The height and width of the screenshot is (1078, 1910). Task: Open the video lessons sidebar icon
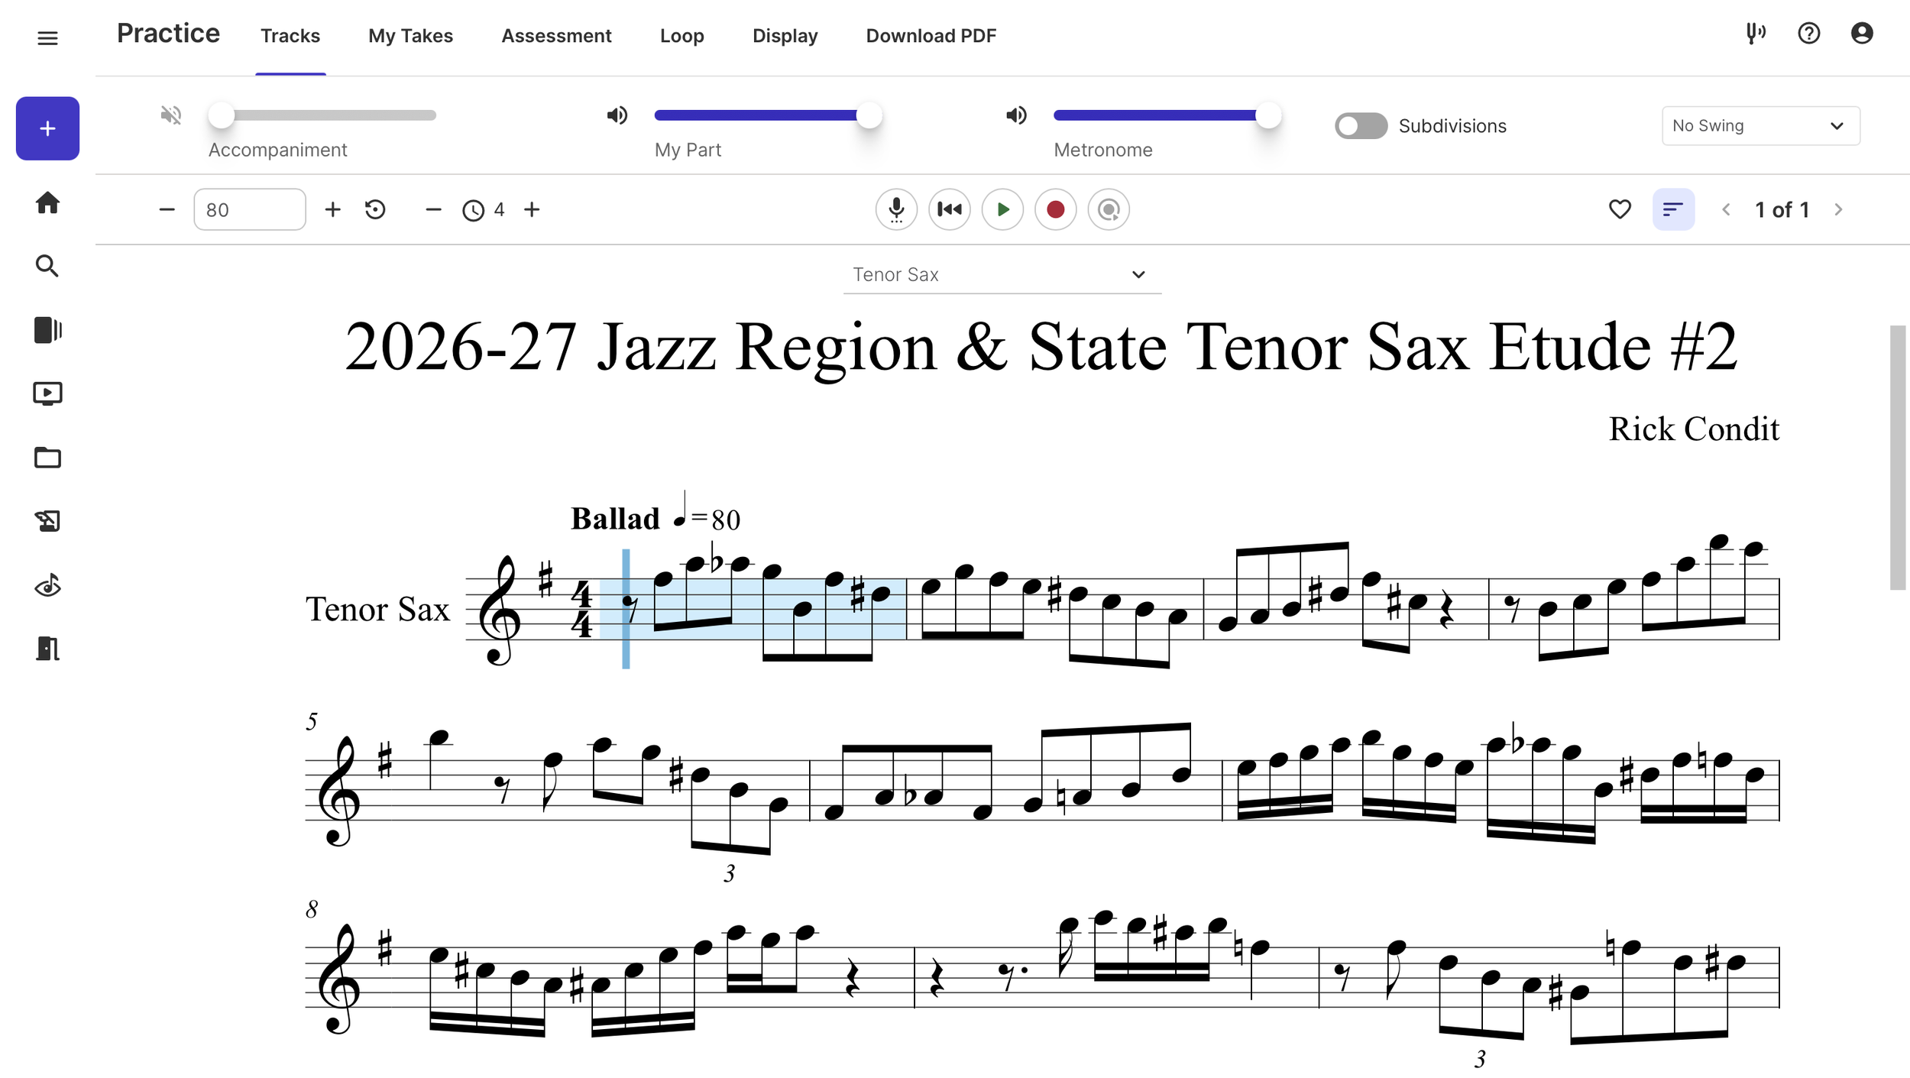[47, 393]
